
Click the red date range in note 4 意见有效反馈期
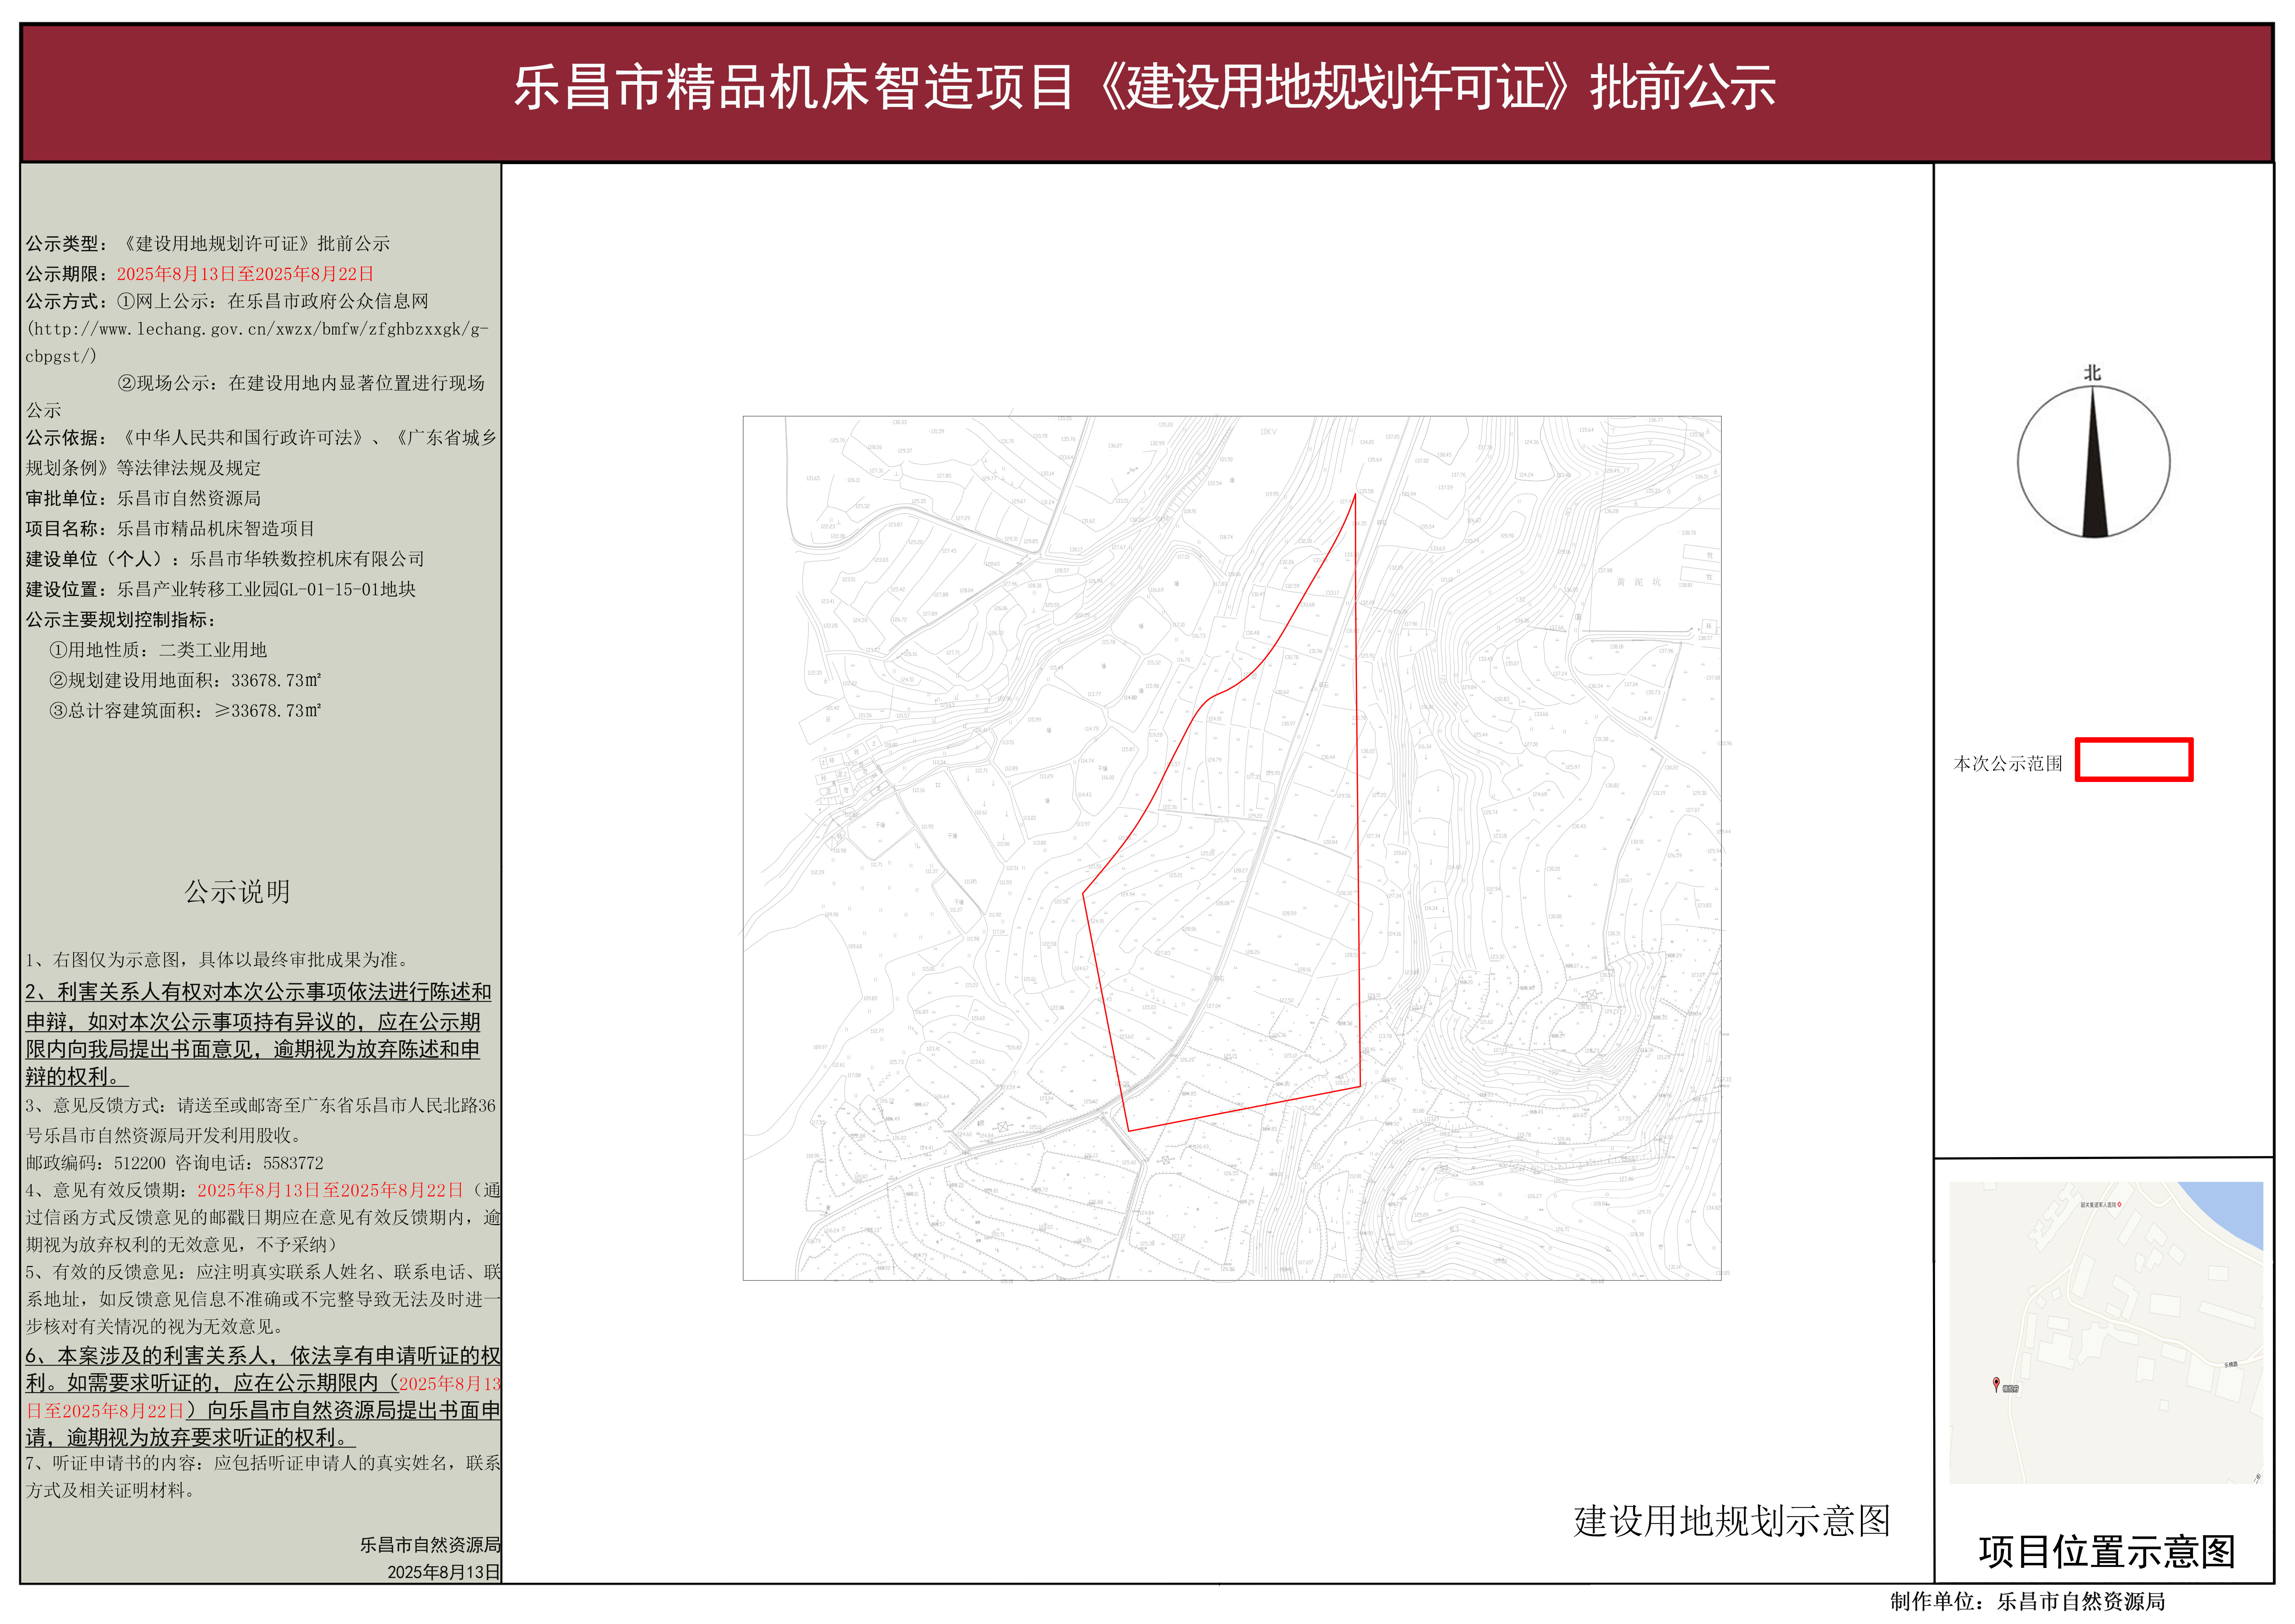331,1190
